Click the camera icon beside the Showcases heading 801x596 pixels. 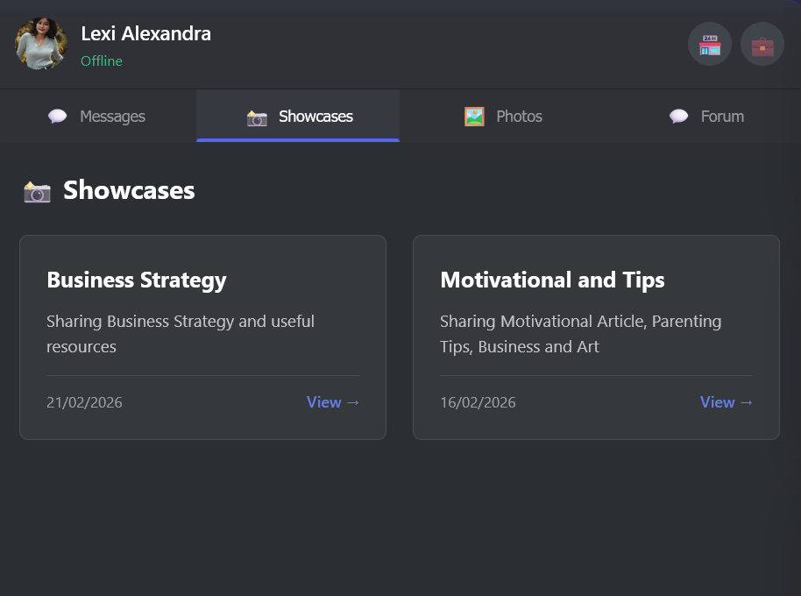37,191
